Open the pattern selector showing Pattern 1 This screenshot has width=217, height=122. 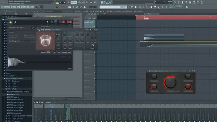[x=113, y=7]
